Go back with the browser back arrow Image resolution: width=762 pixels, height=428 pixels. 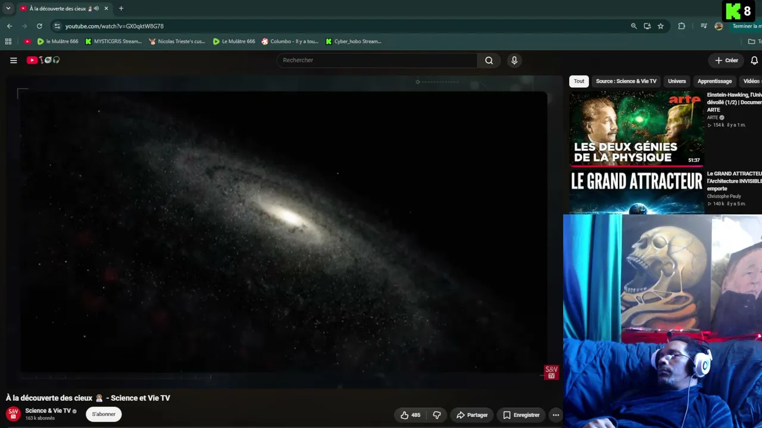[10, 26]
